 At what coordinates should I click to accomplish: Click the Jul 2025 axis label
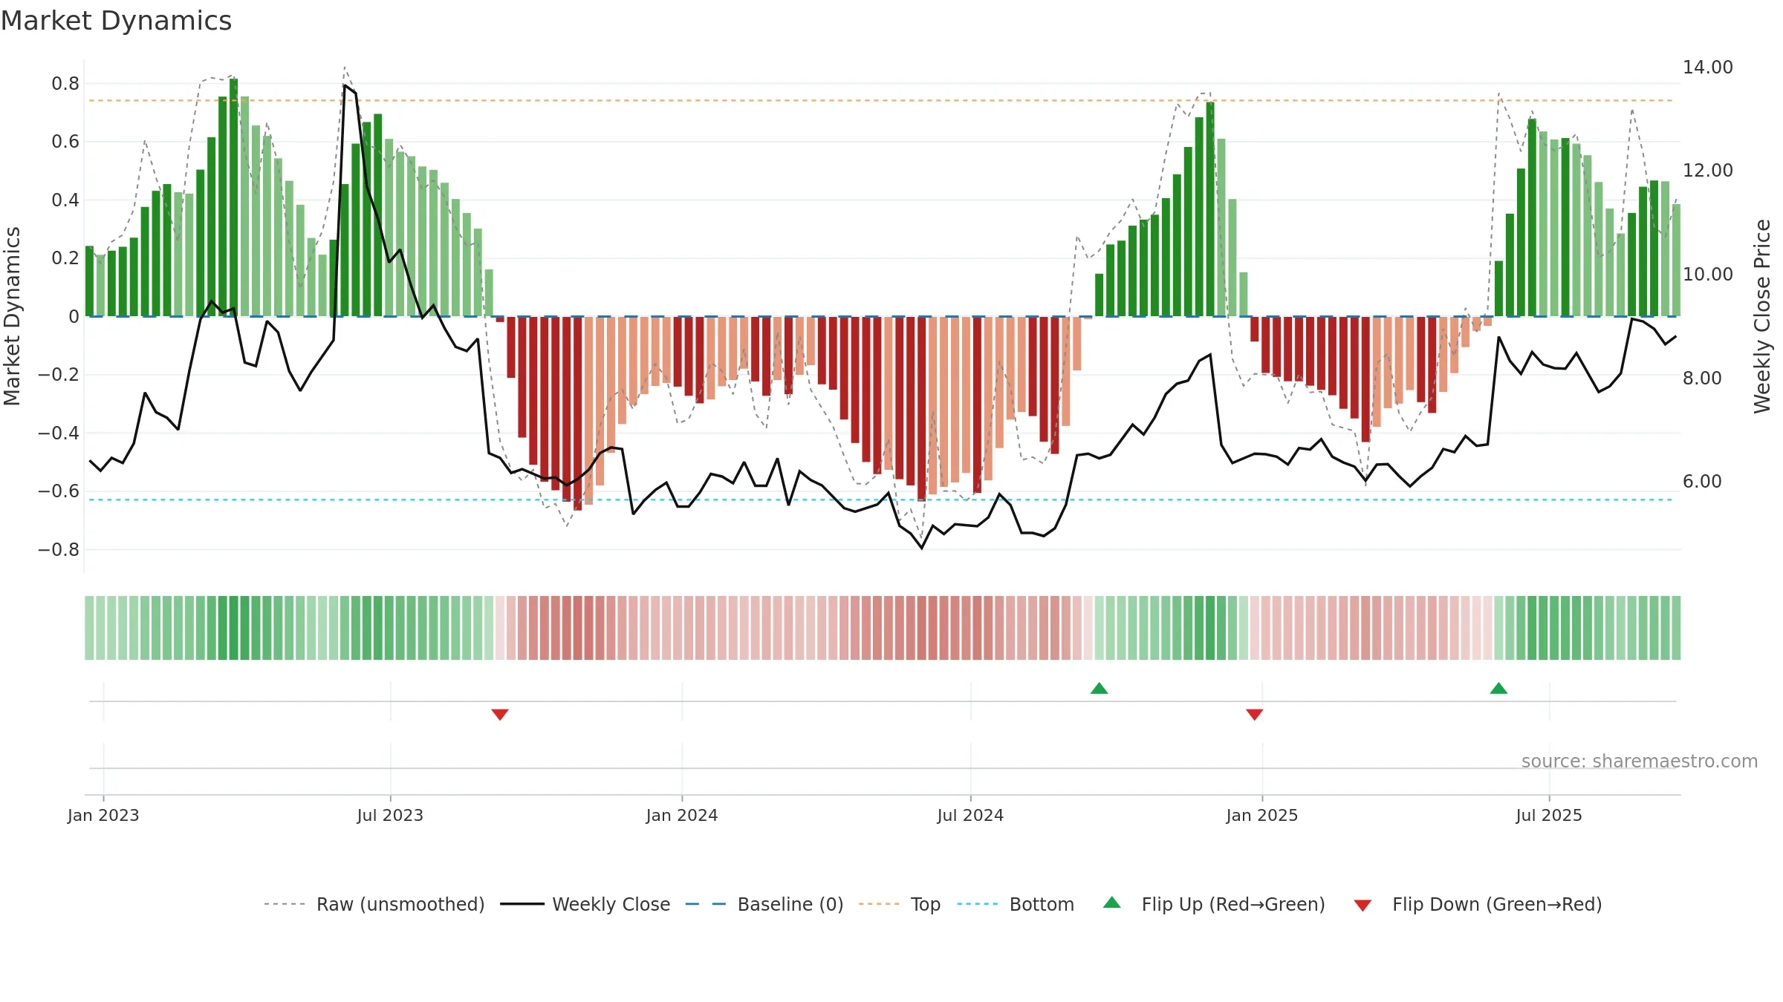1549,815
